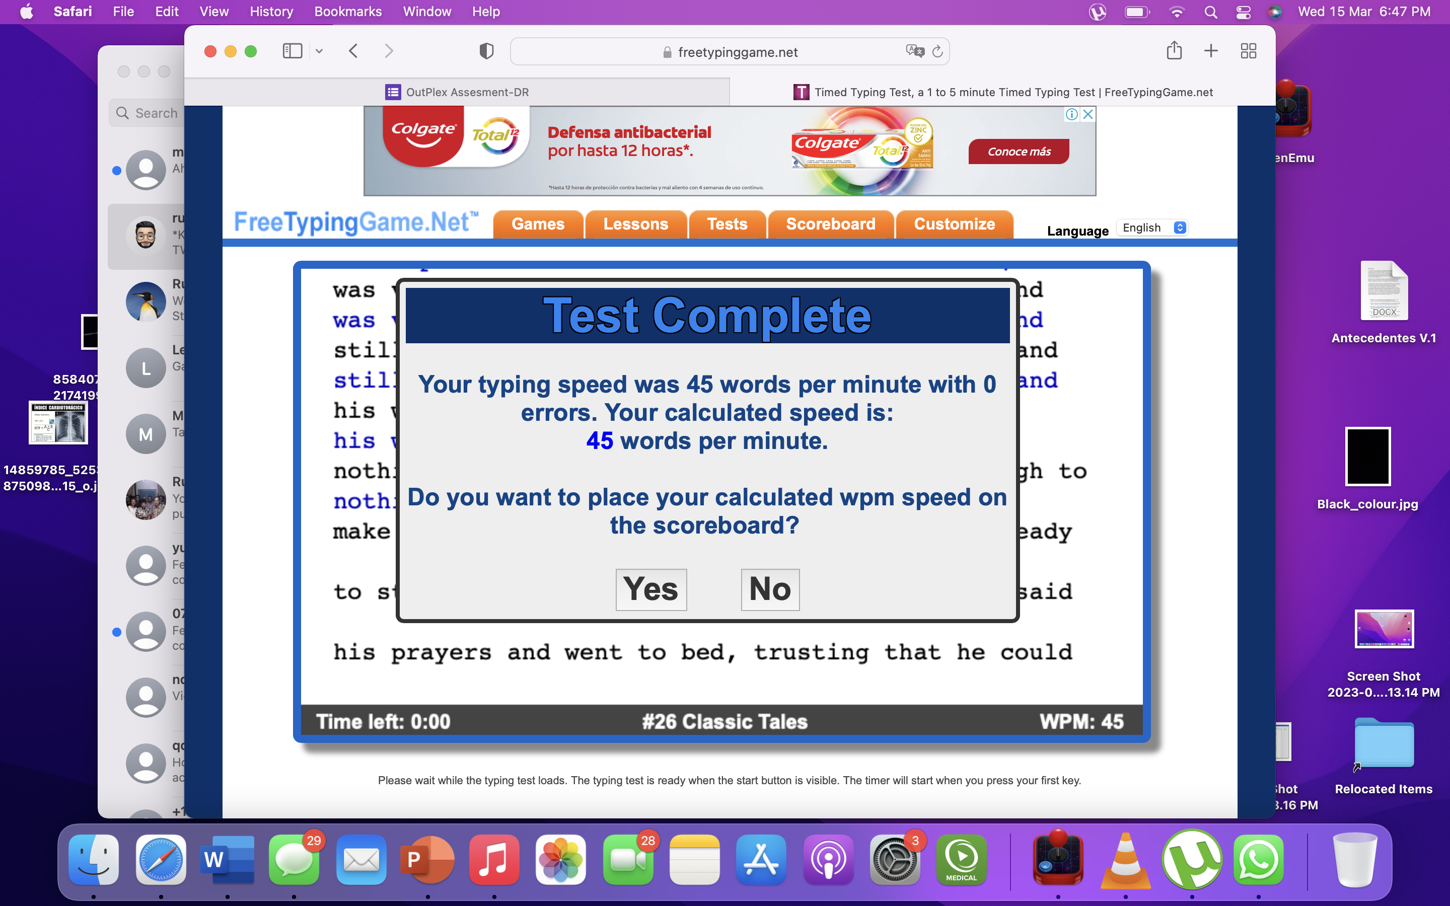
Task: Open PowerPoint from the Dock
Action: pos(428,860)
